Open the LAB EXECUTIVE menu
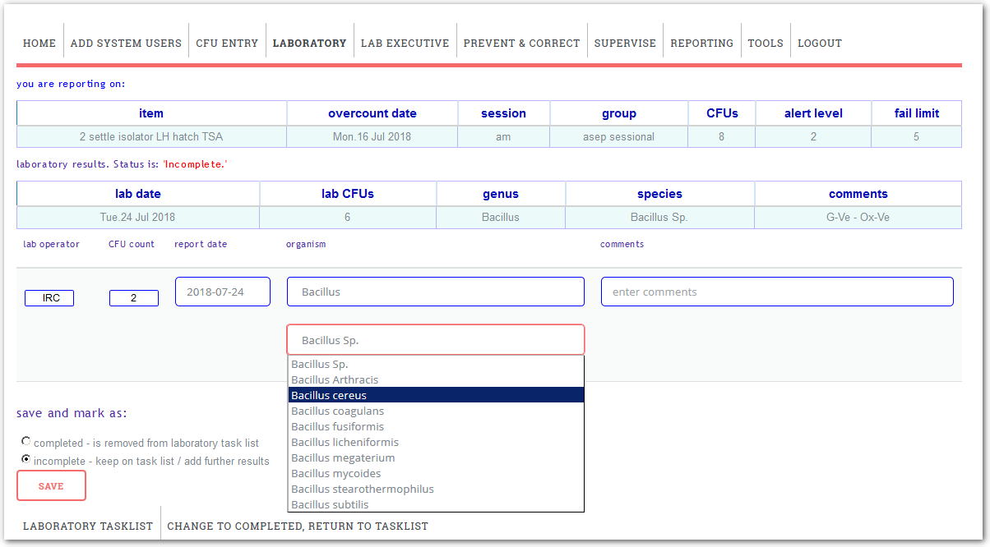The height and width of the screenshot is (547, 990). click(x=405, y=43)
